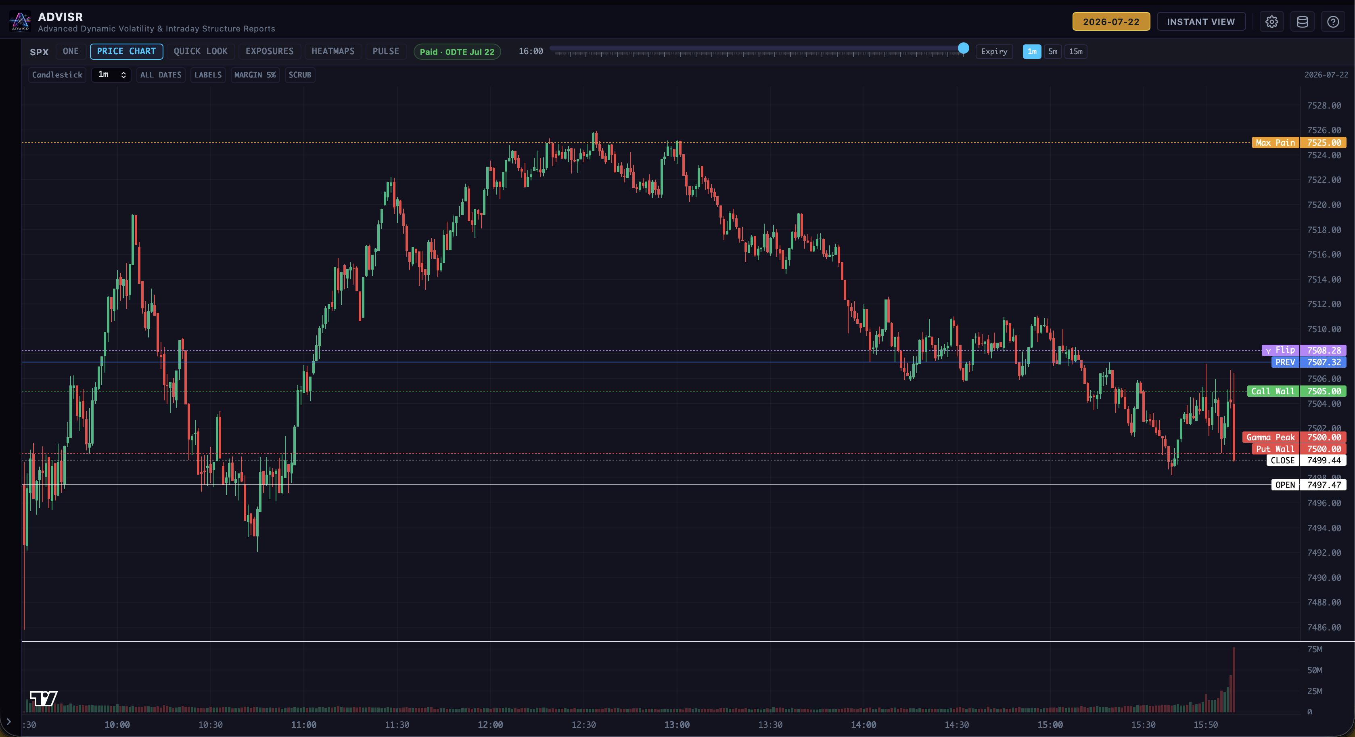Click the SPX ticker label
The height and width of the screenshot is (737, 1355).
point(39,52)
